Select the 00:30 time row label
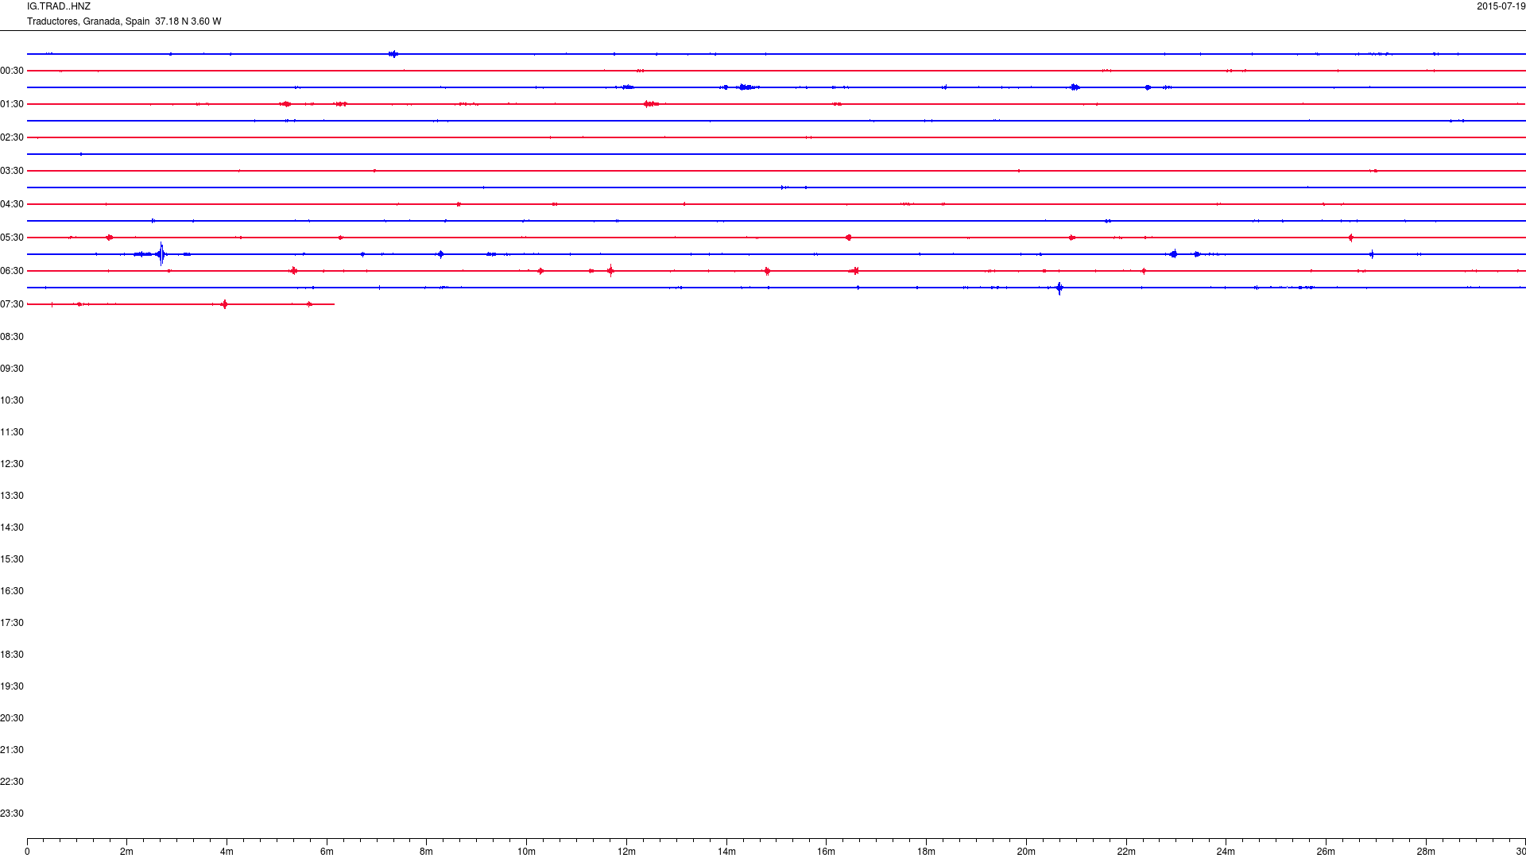 (12, 71)
